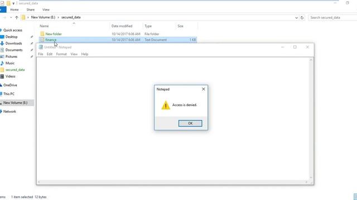Click the finance file's document icon
The height and width of the screenshot is (200, 357).
[42, 39]
